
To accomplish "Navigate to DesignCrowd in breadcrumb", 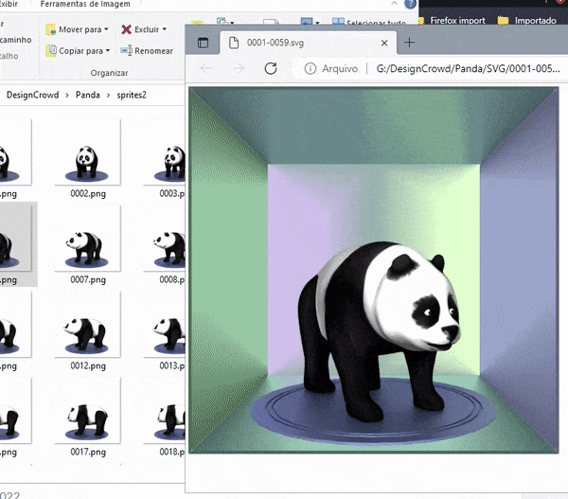I will (31, 95).
